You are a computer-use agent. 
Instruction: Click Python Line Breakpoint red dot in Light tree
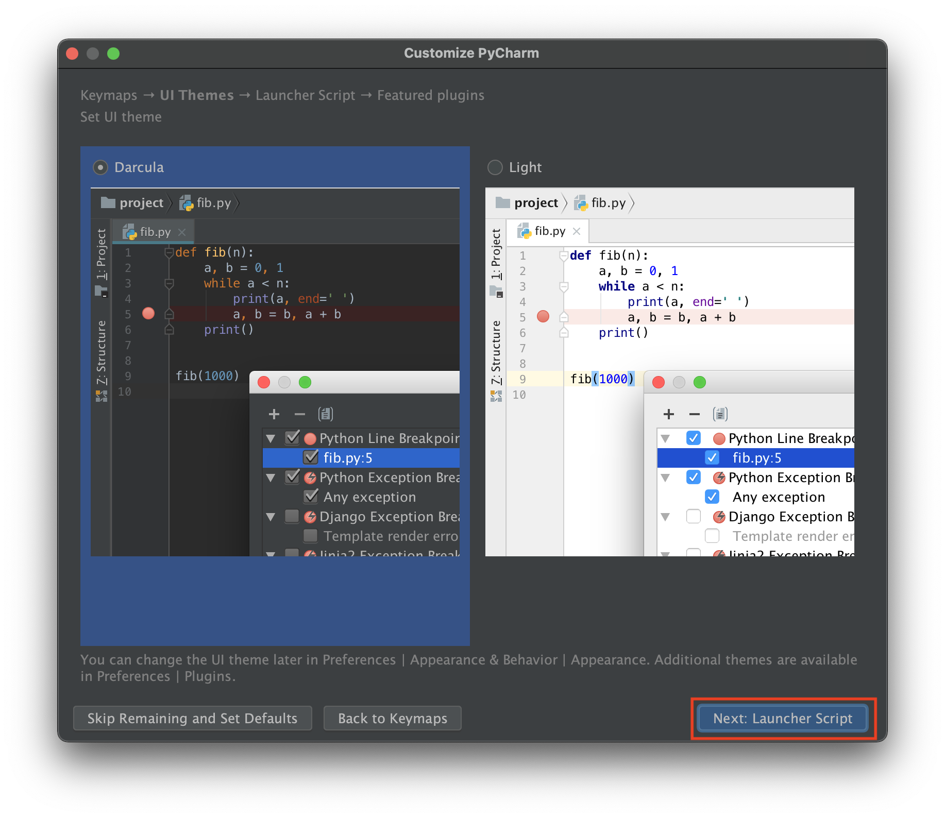click(x=719, y=438)
